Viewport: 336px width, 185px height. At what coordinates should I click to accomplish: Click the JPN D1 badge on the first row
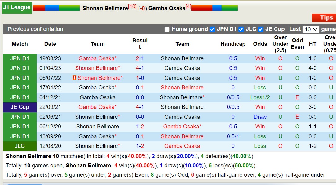click(x=20, y=58)
